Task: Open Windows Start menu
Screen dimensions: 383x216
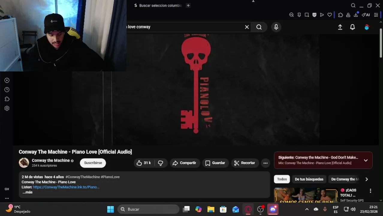Action: (x=111, y=209)
